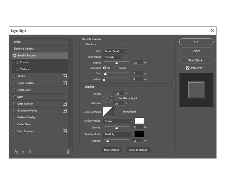
Task: Select the Up direction radio button
Action: [x=104, y=68]
